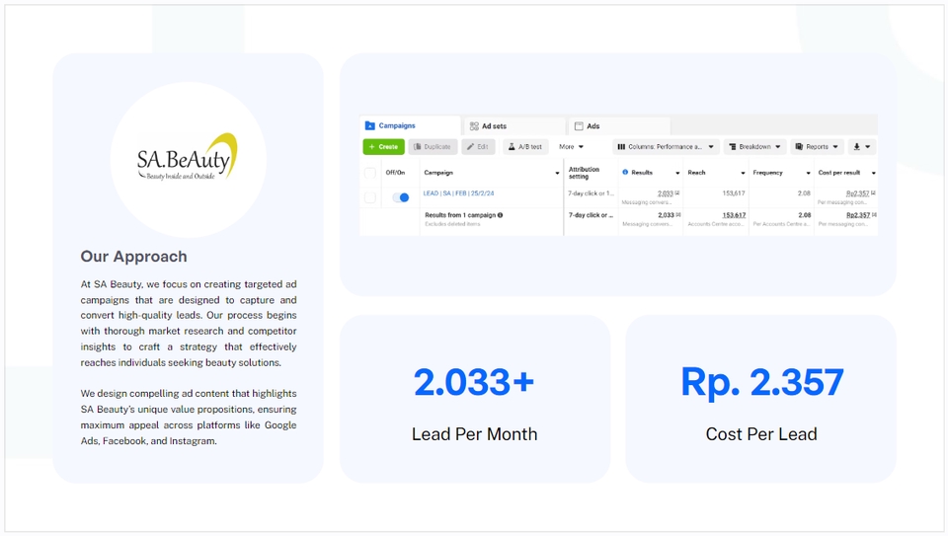Click the Results from 1 campaign text
Screen dimensions: 948x536
coord(460,215)
